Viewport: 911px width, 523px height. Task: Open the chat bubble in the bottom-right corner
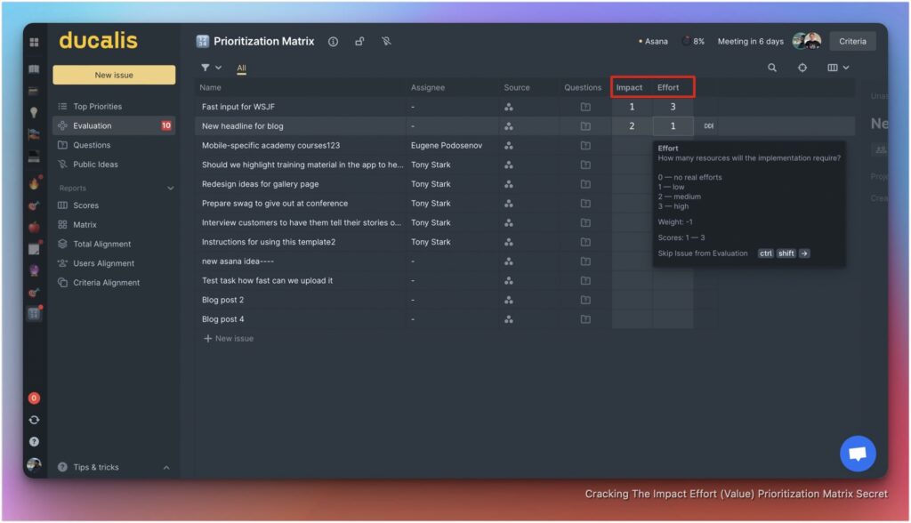point(857,454)
